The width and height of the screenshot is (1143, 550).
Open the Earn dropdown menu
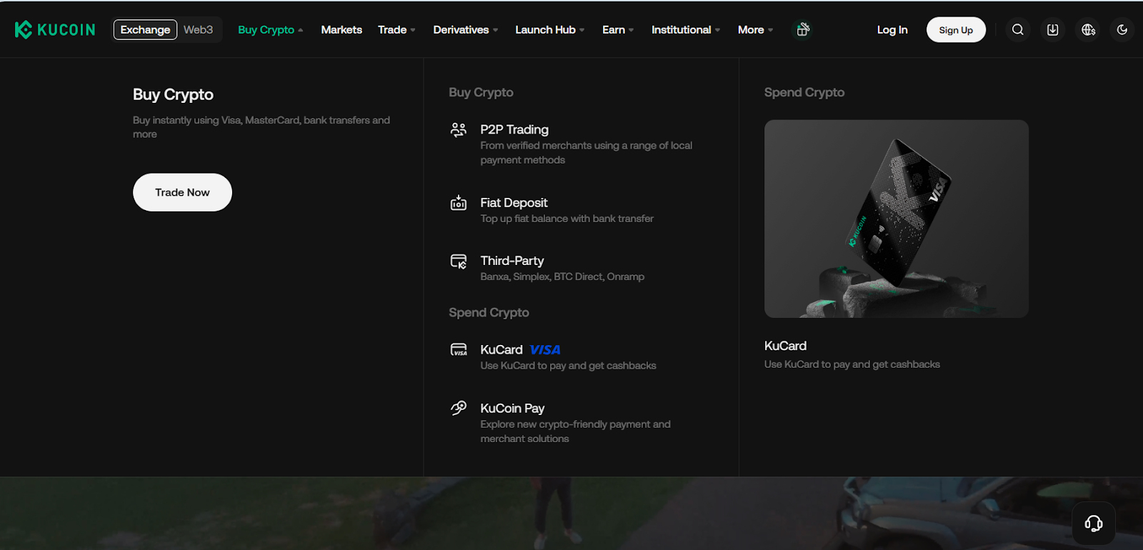pyautogui.click(x=617, y=29)
